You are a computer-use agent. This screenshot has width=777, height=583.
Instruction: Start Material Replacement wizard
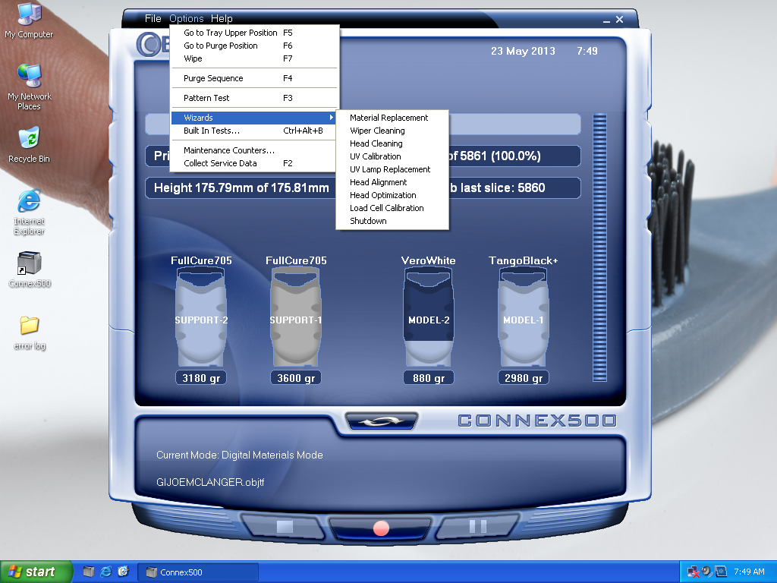[392, 118]
